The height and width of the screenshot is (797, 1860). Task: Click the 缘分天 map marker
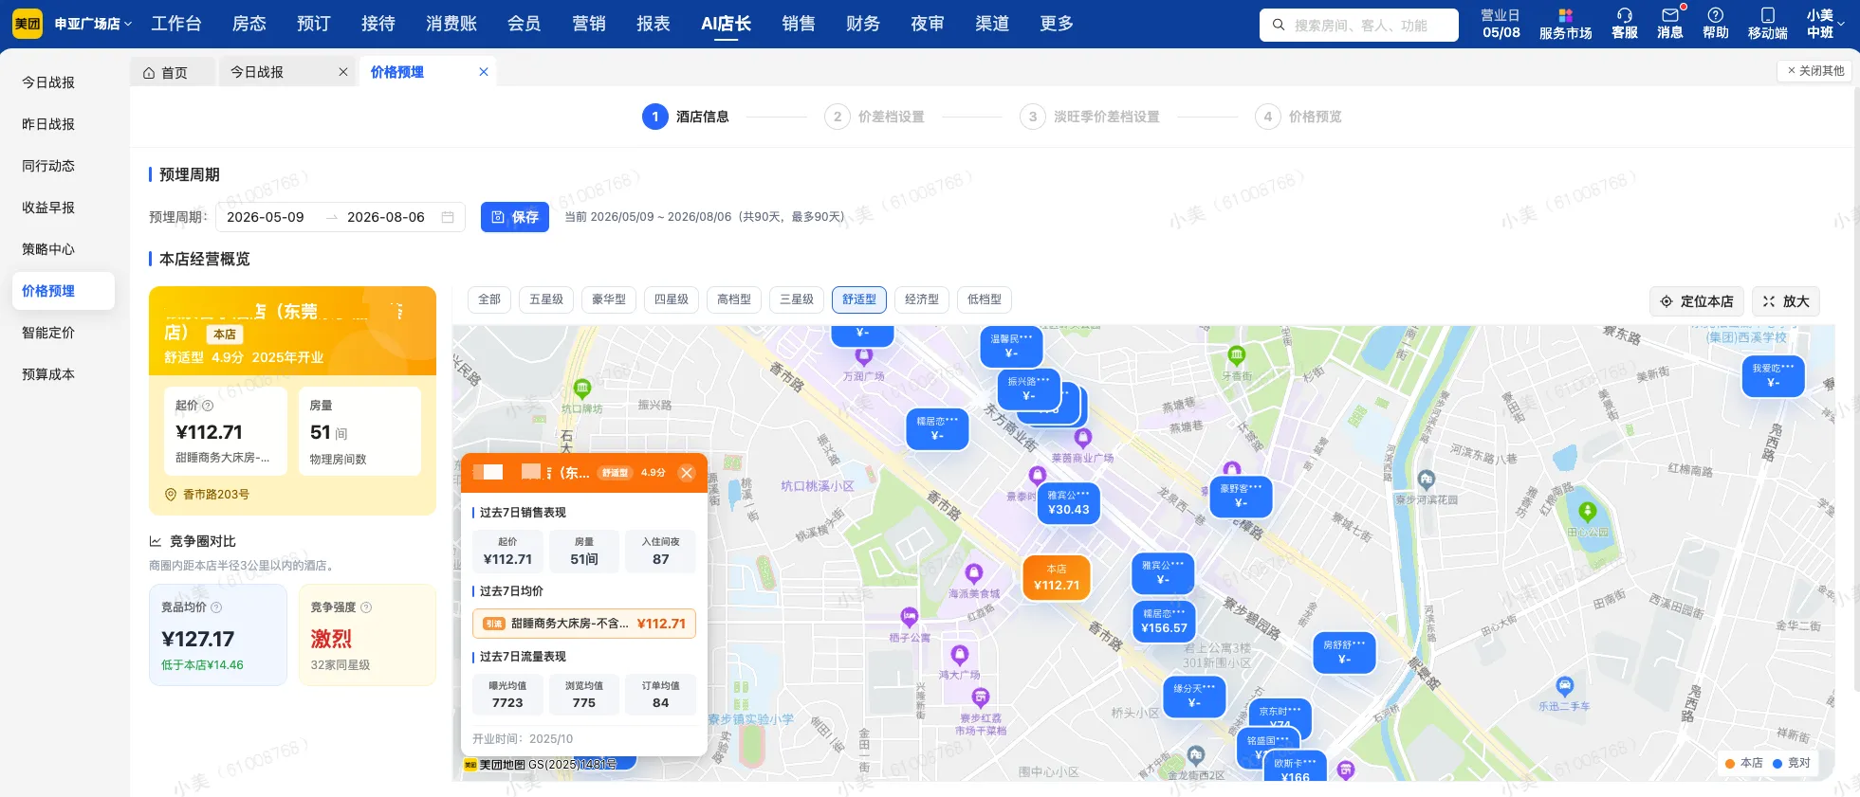point(1194,697)
